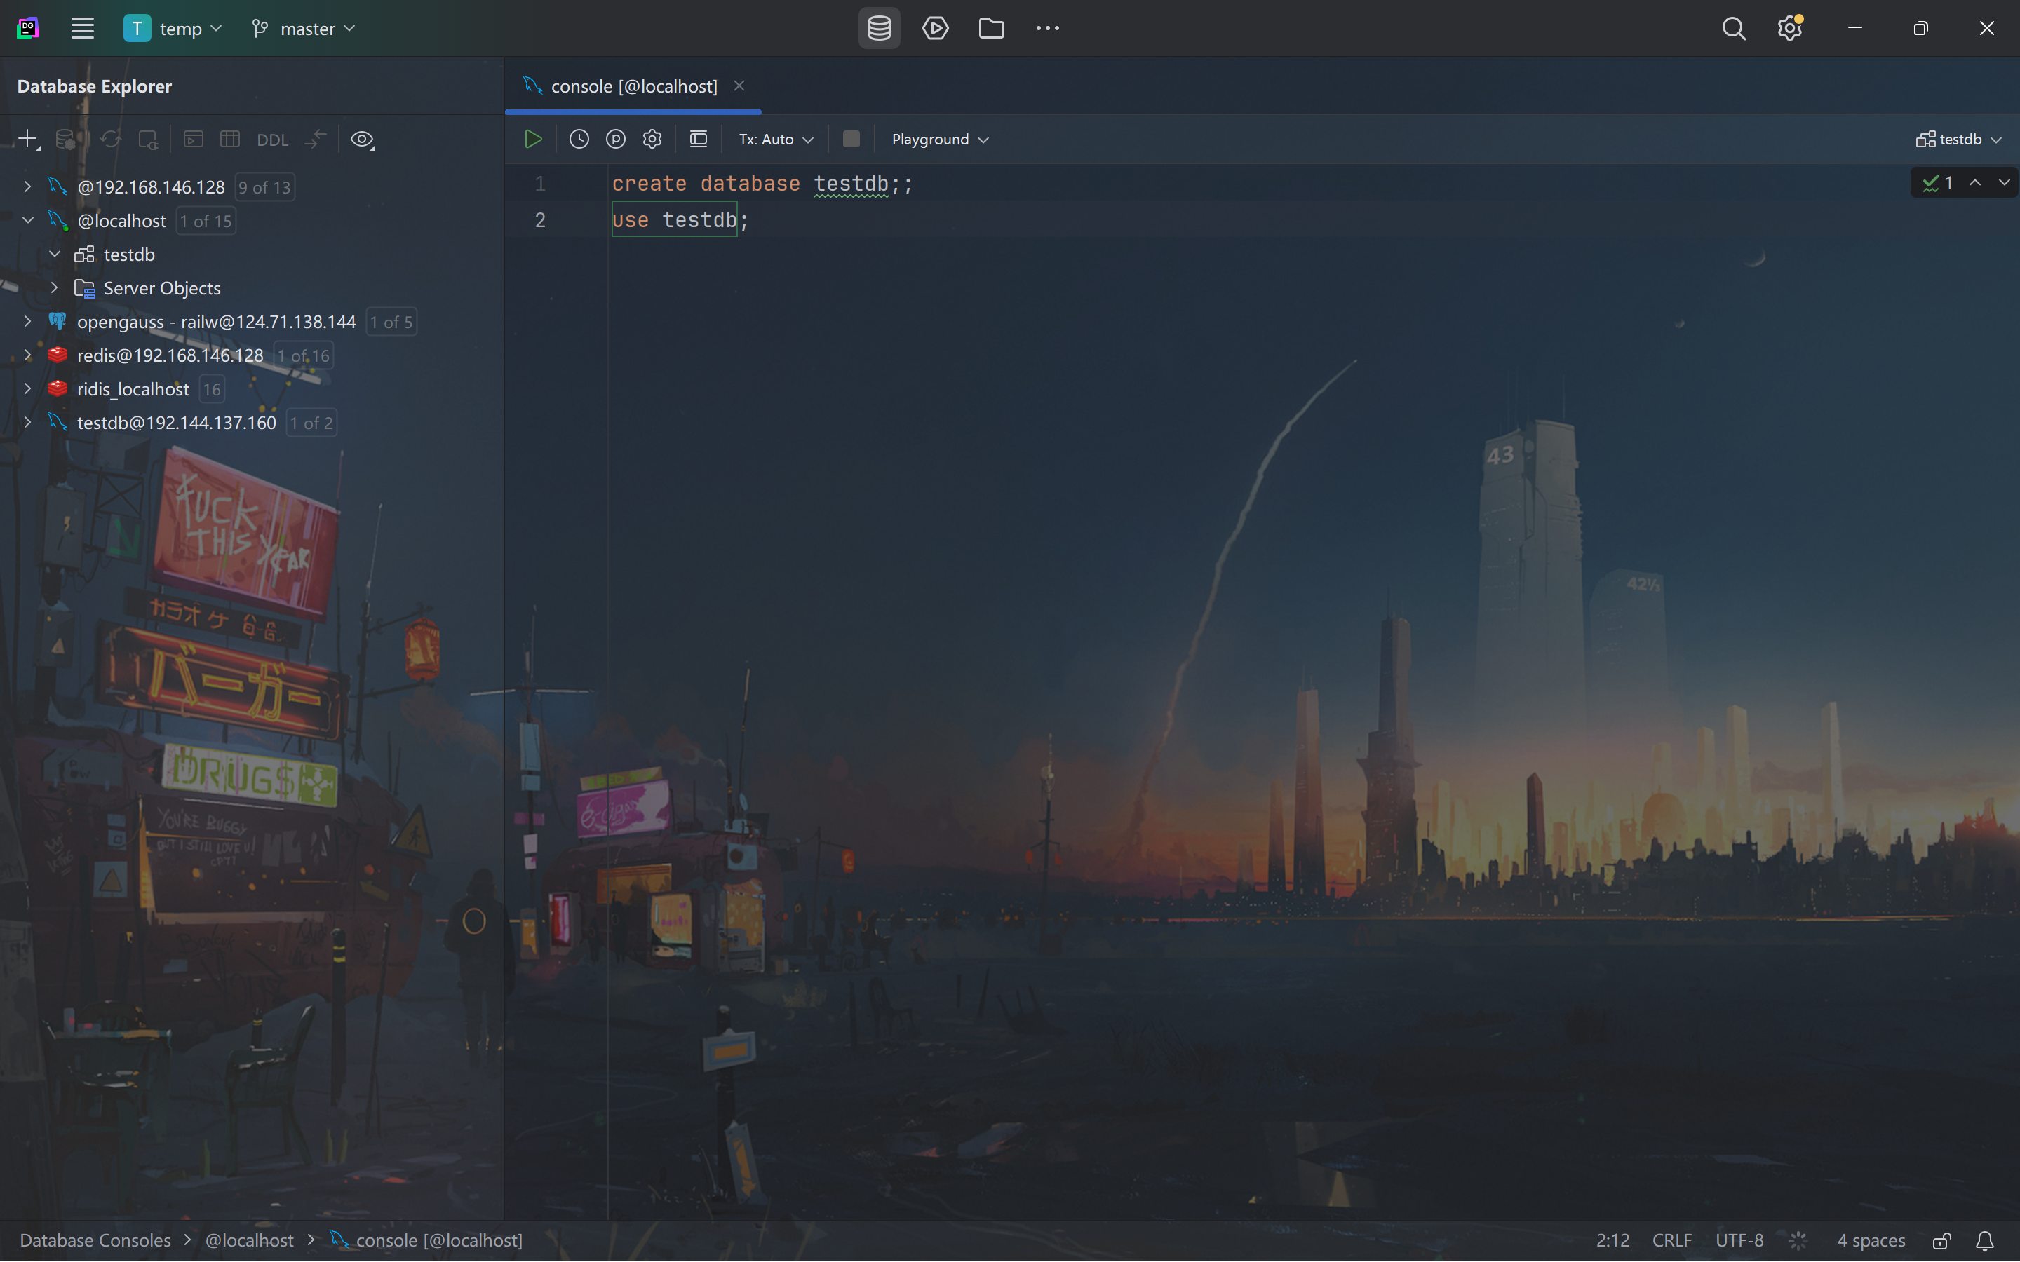Open the Services tool window icon

[x=935, y=28]
